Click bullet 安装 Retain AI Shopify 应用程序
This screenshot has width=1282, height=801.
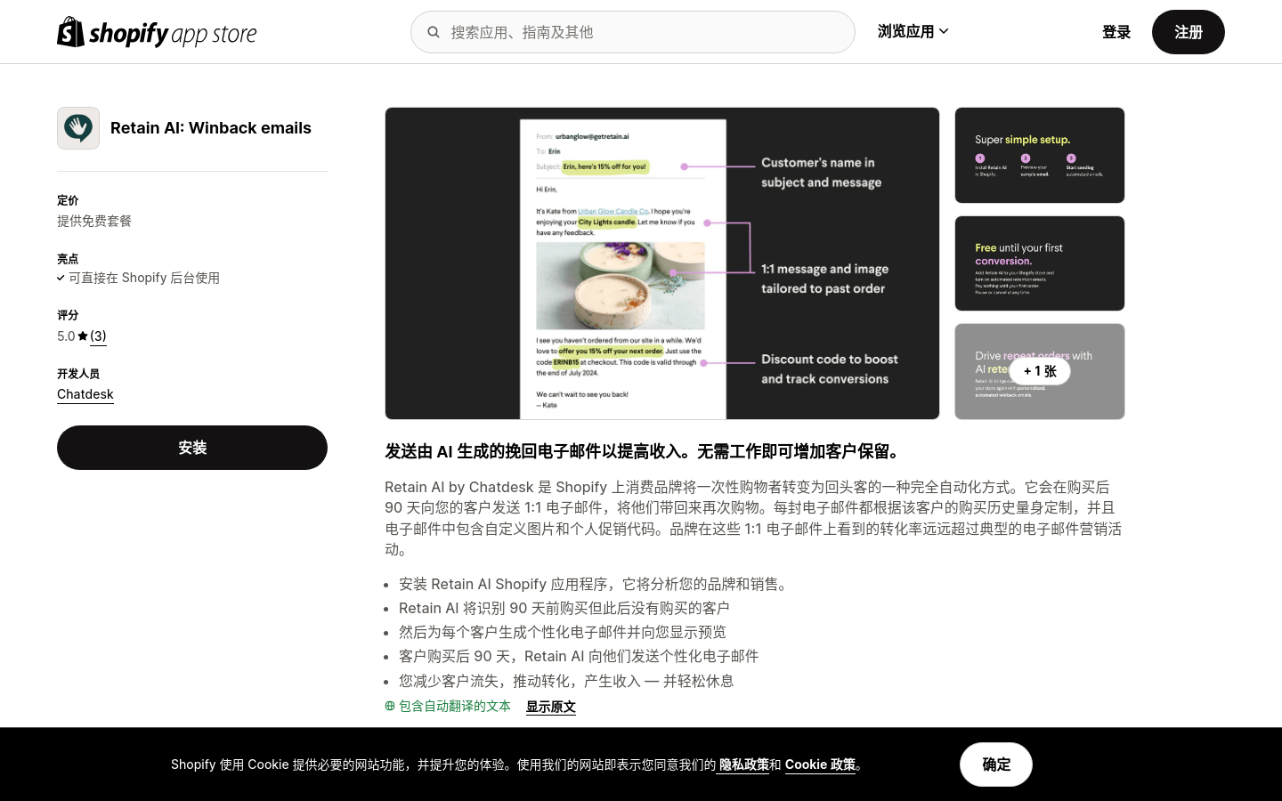[x=594, y=584]
